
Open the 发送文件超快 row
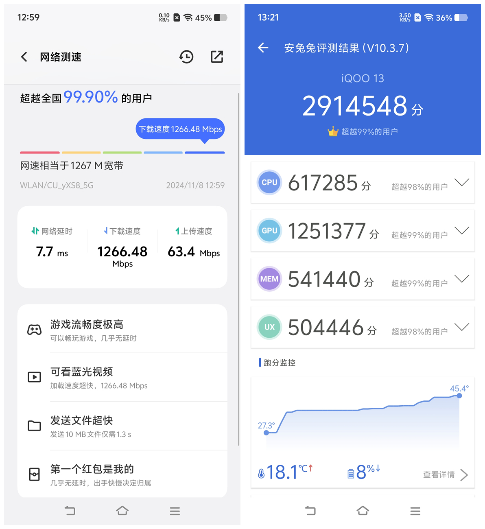(122, 426)
